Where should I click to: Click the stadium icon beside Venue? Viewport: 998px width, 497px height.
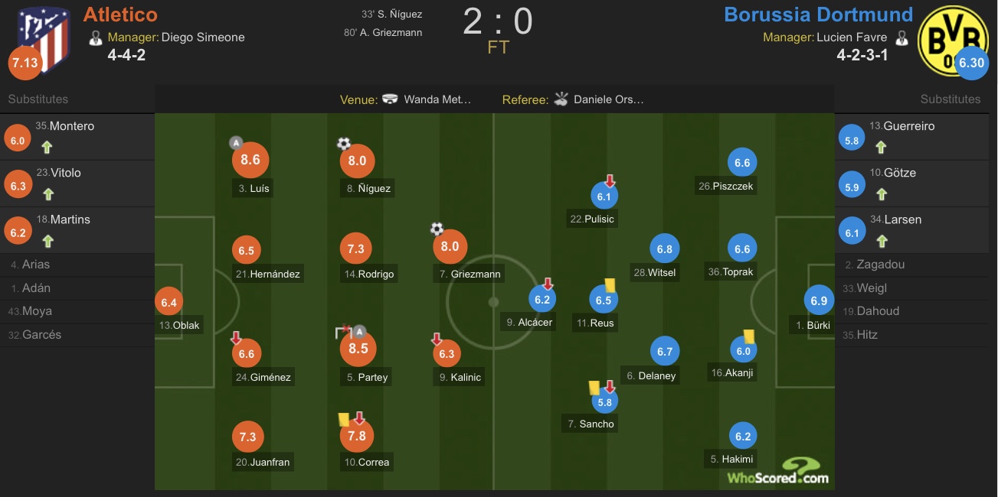coord(390,99)
